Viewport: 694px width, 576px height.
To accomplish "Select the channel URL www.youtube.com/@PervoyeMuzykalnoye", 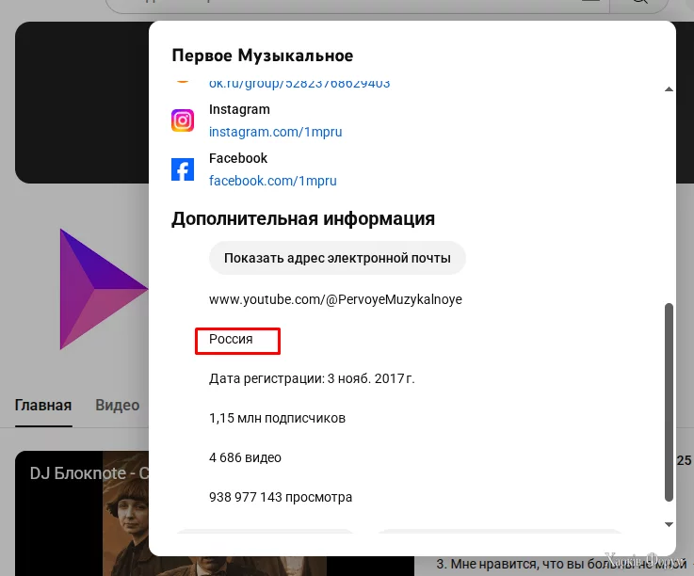I will tap(335, 299).
